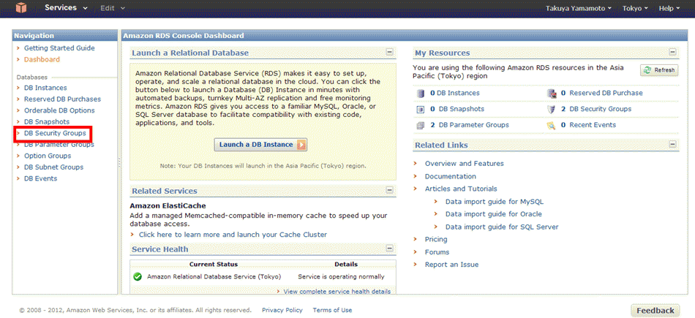Go to DB Instances in navigation

click(x=45, y=88)
